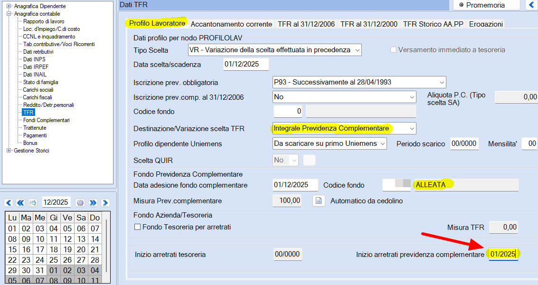Click Data adesione fondo complementare field
Screen dimensions: 538x285
click(x=295, y=185)
